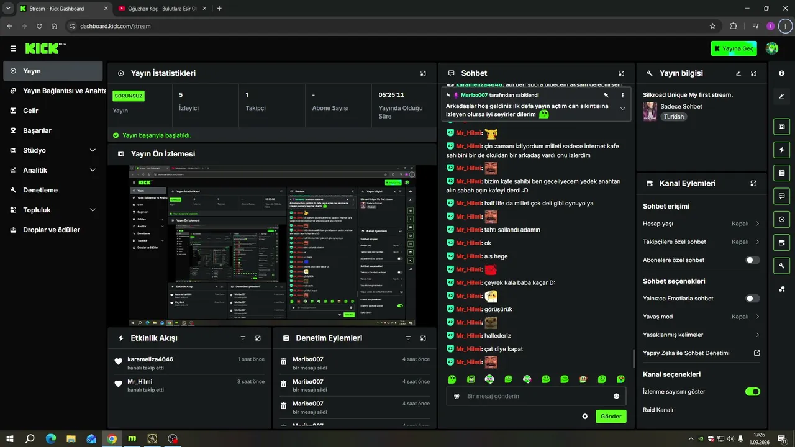795x447 pixels.
Task: Toggle activity feed lightning widget icon
Action: tap(781, 150)
